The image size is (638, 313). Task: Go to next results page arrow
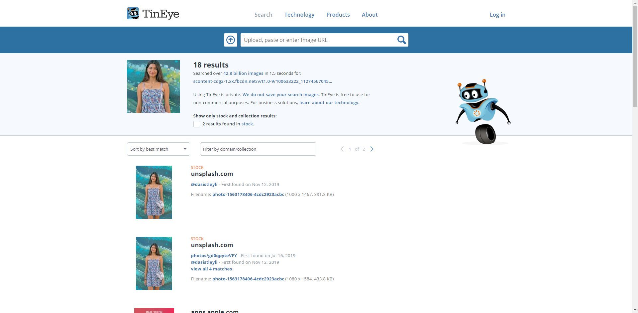(x=372, y=149)
